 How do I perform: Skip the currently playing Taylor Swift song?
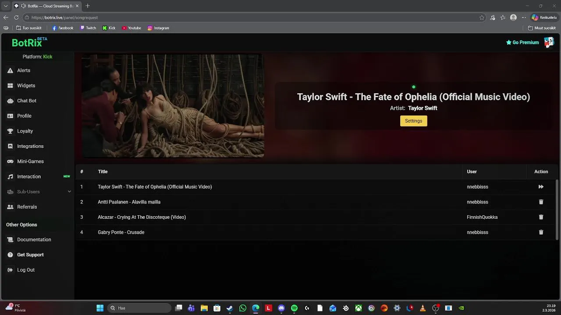click(x=541, y=187)
